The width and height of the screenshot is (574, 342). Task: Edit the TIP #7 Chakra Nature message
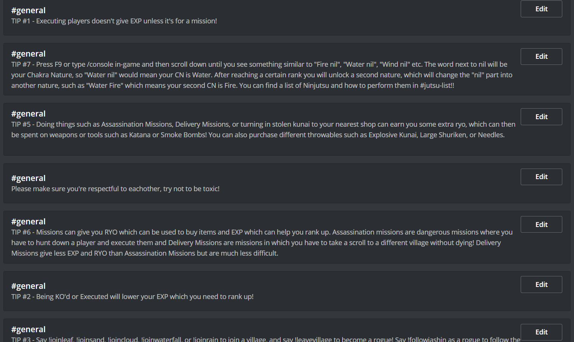coord(541,57)
